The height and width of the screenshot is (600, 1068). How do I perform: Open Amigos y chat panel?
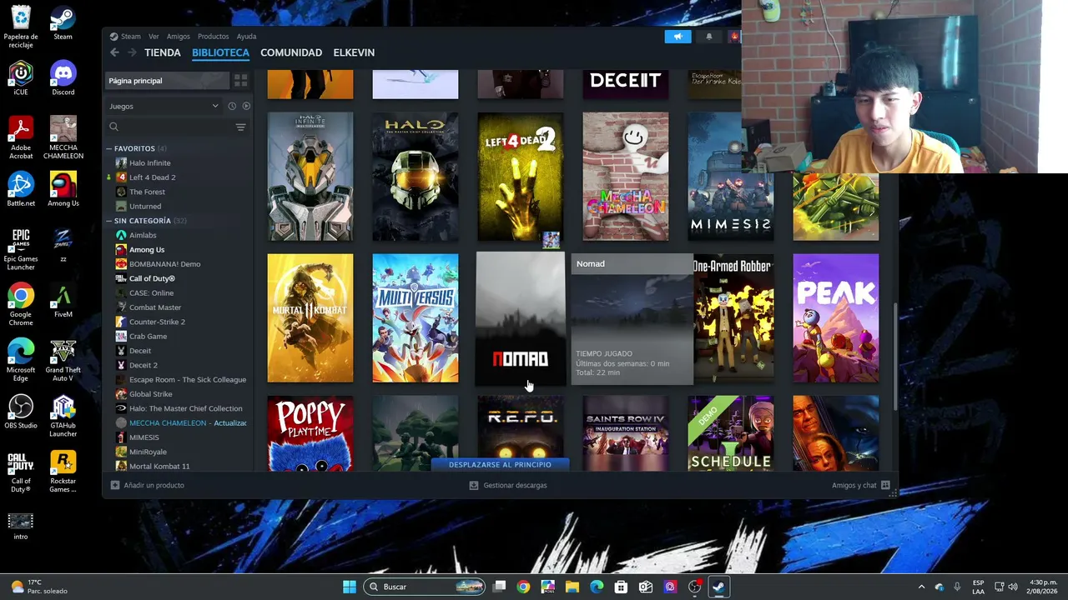click(861, 485)
